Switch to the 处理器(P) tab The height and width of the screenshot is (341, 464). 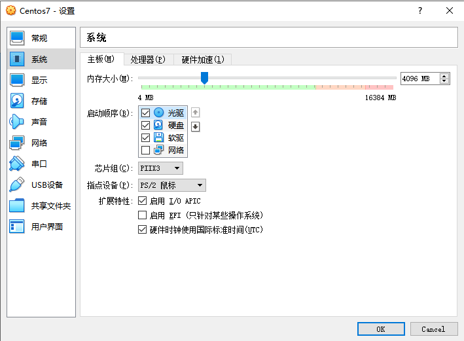[x=148, y=60]
